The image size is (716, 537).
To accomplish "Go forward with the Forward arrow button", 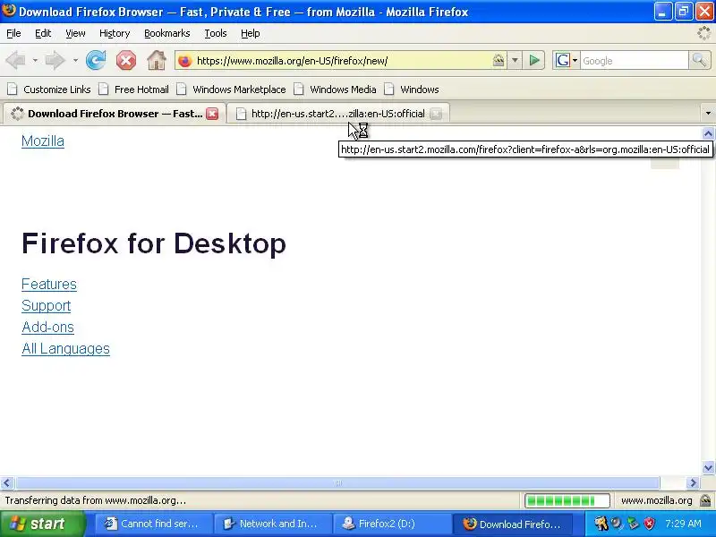I will (55, 60).
